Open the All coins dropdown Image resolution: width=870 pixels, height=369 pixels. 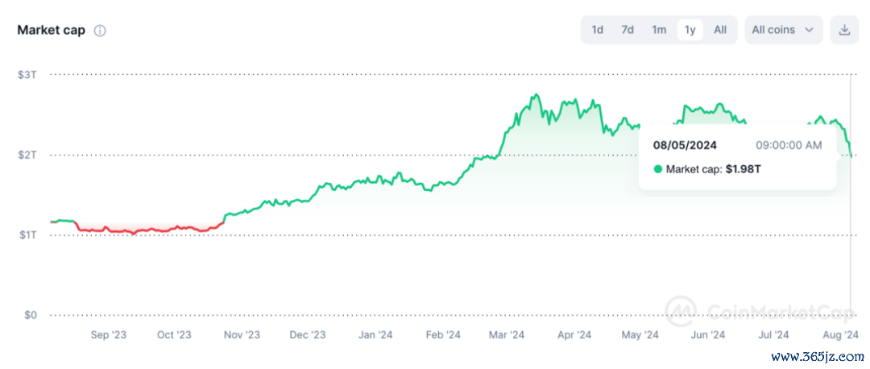tap(783, 30)
